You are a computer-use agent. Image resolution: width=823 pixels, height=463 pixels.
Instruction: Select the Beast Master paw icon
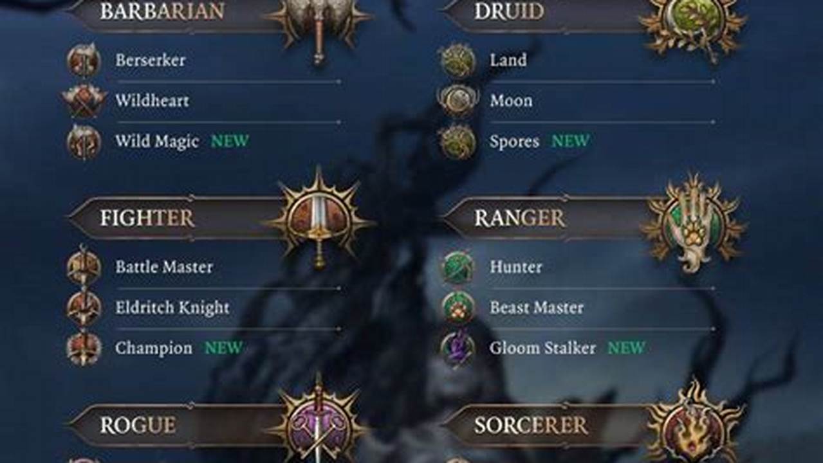click(x=458, y=307)
